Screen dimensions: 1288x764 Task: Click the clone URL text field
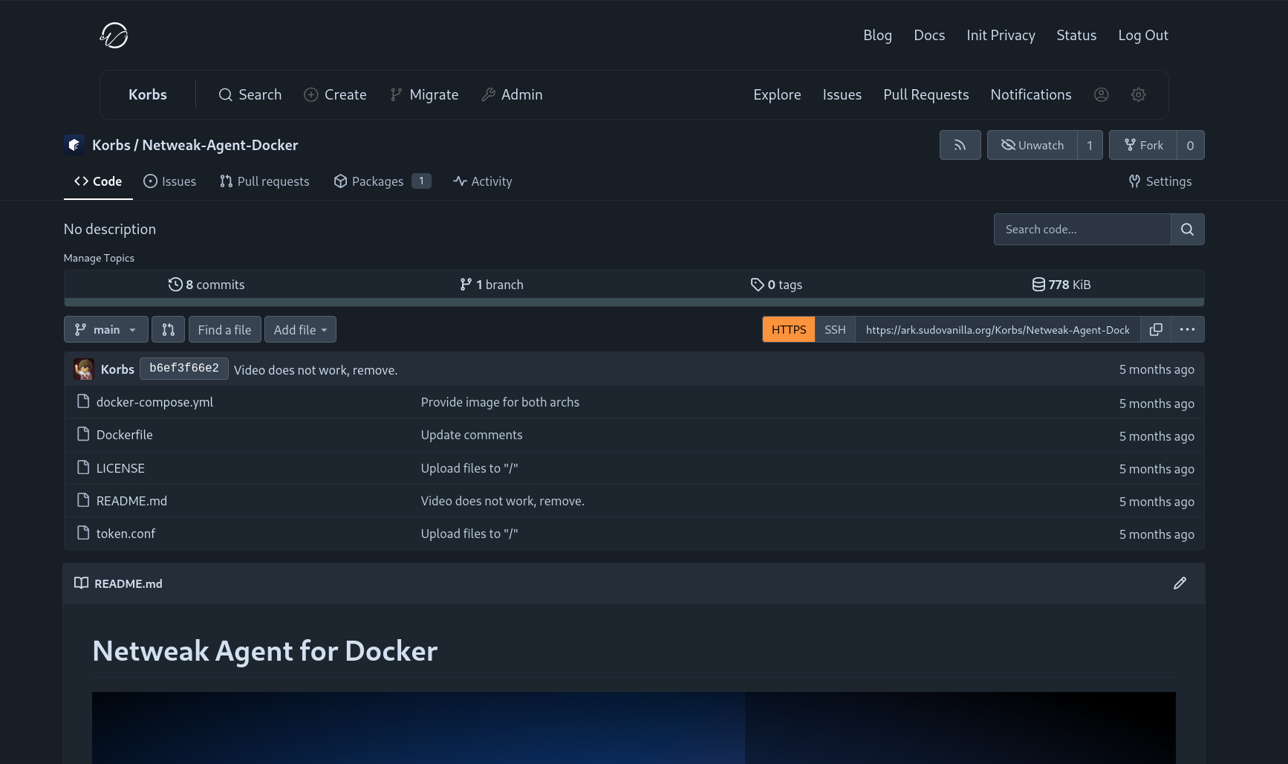998,329
